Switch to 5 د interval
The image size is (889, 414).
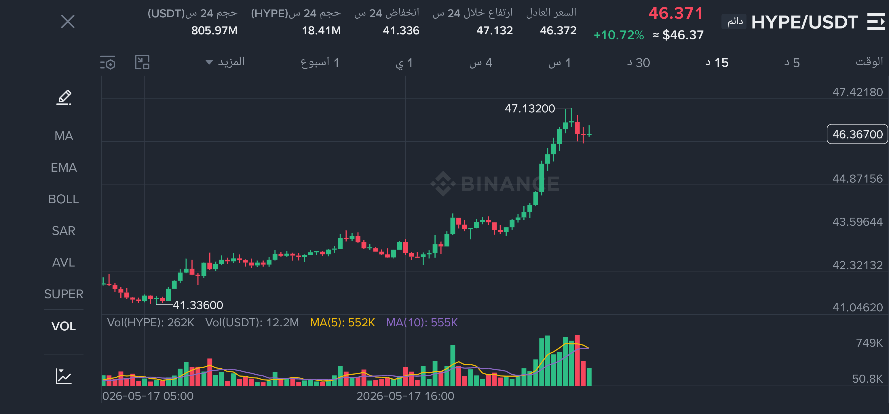pos(792,63)
